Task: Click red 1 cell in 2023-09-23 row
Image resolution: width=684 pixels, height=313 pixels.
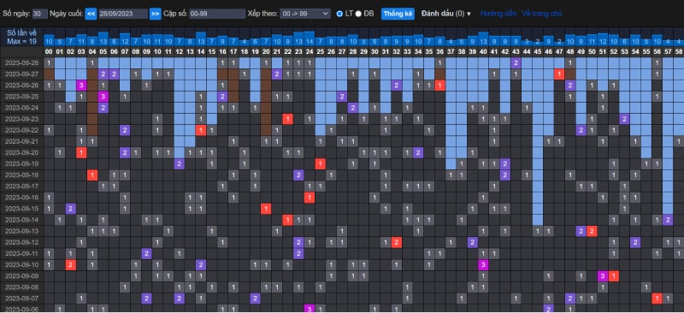Action: pos(287,118)
